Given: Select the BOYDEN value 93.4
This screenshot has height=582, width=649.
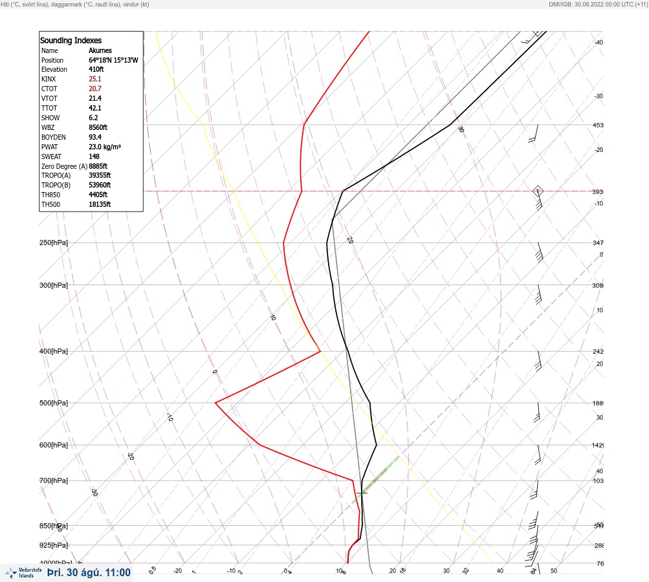Looking at the screenshot, I should click(x=94, y=137).
